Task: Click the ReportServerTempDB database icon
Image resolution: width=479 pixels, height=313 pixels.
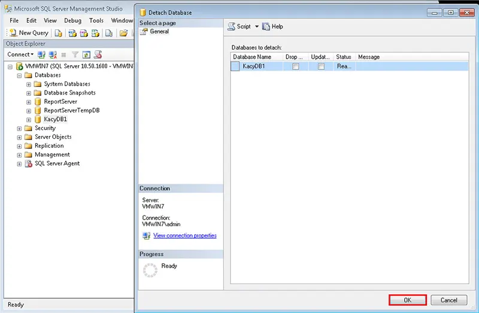Action: [38, 110]
